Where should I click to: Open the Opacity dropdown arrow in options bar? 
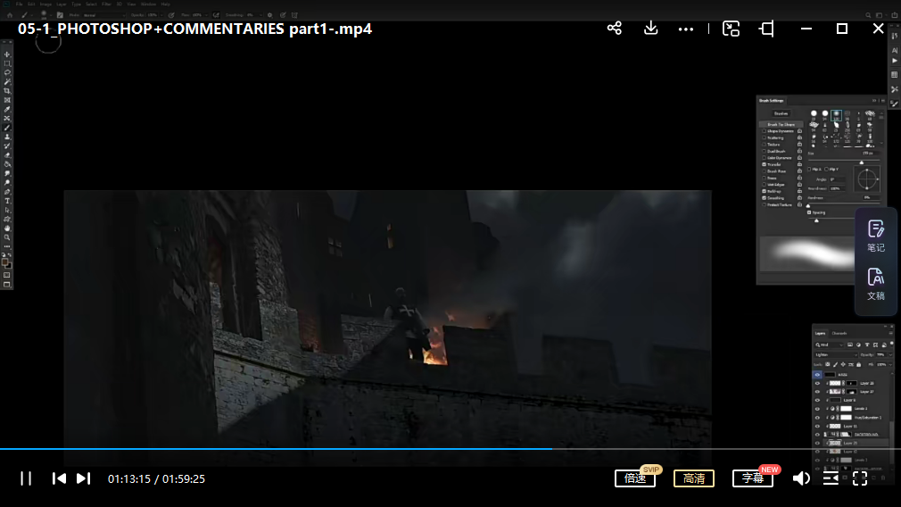point(161,15)
